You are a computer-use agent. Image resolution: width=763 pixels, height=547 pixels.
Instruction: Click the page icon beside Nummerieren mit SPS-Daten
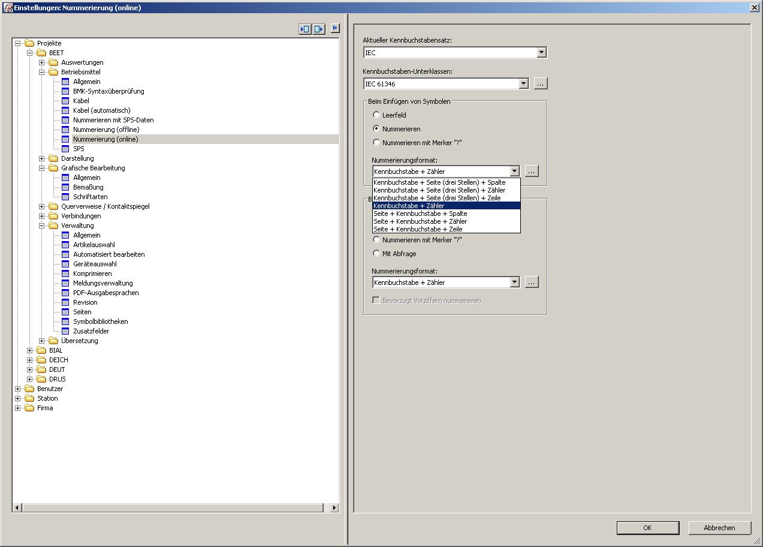click(x=66, y=120)
